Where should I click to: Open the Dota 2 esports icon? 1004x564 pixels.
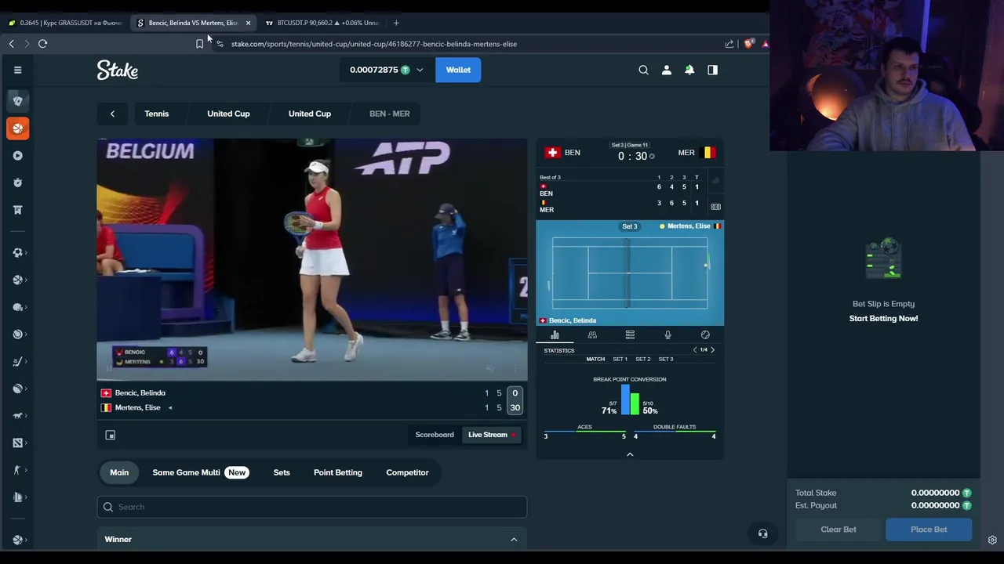(17, 443)
